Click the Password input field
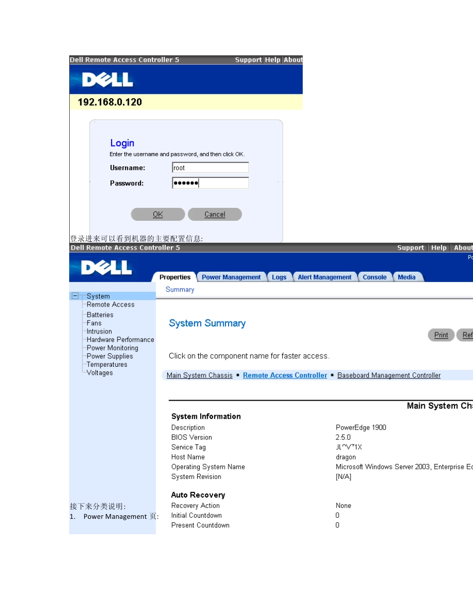Viewport: 473px width, 613px height. (210, 183)
